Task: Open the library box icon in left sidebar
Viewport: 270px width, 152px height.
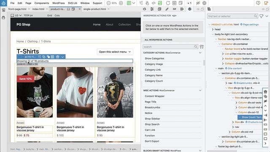Action: pos(3,18)
